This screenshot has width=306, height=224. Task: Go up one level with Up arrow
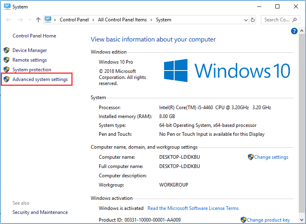pos(38,20)
